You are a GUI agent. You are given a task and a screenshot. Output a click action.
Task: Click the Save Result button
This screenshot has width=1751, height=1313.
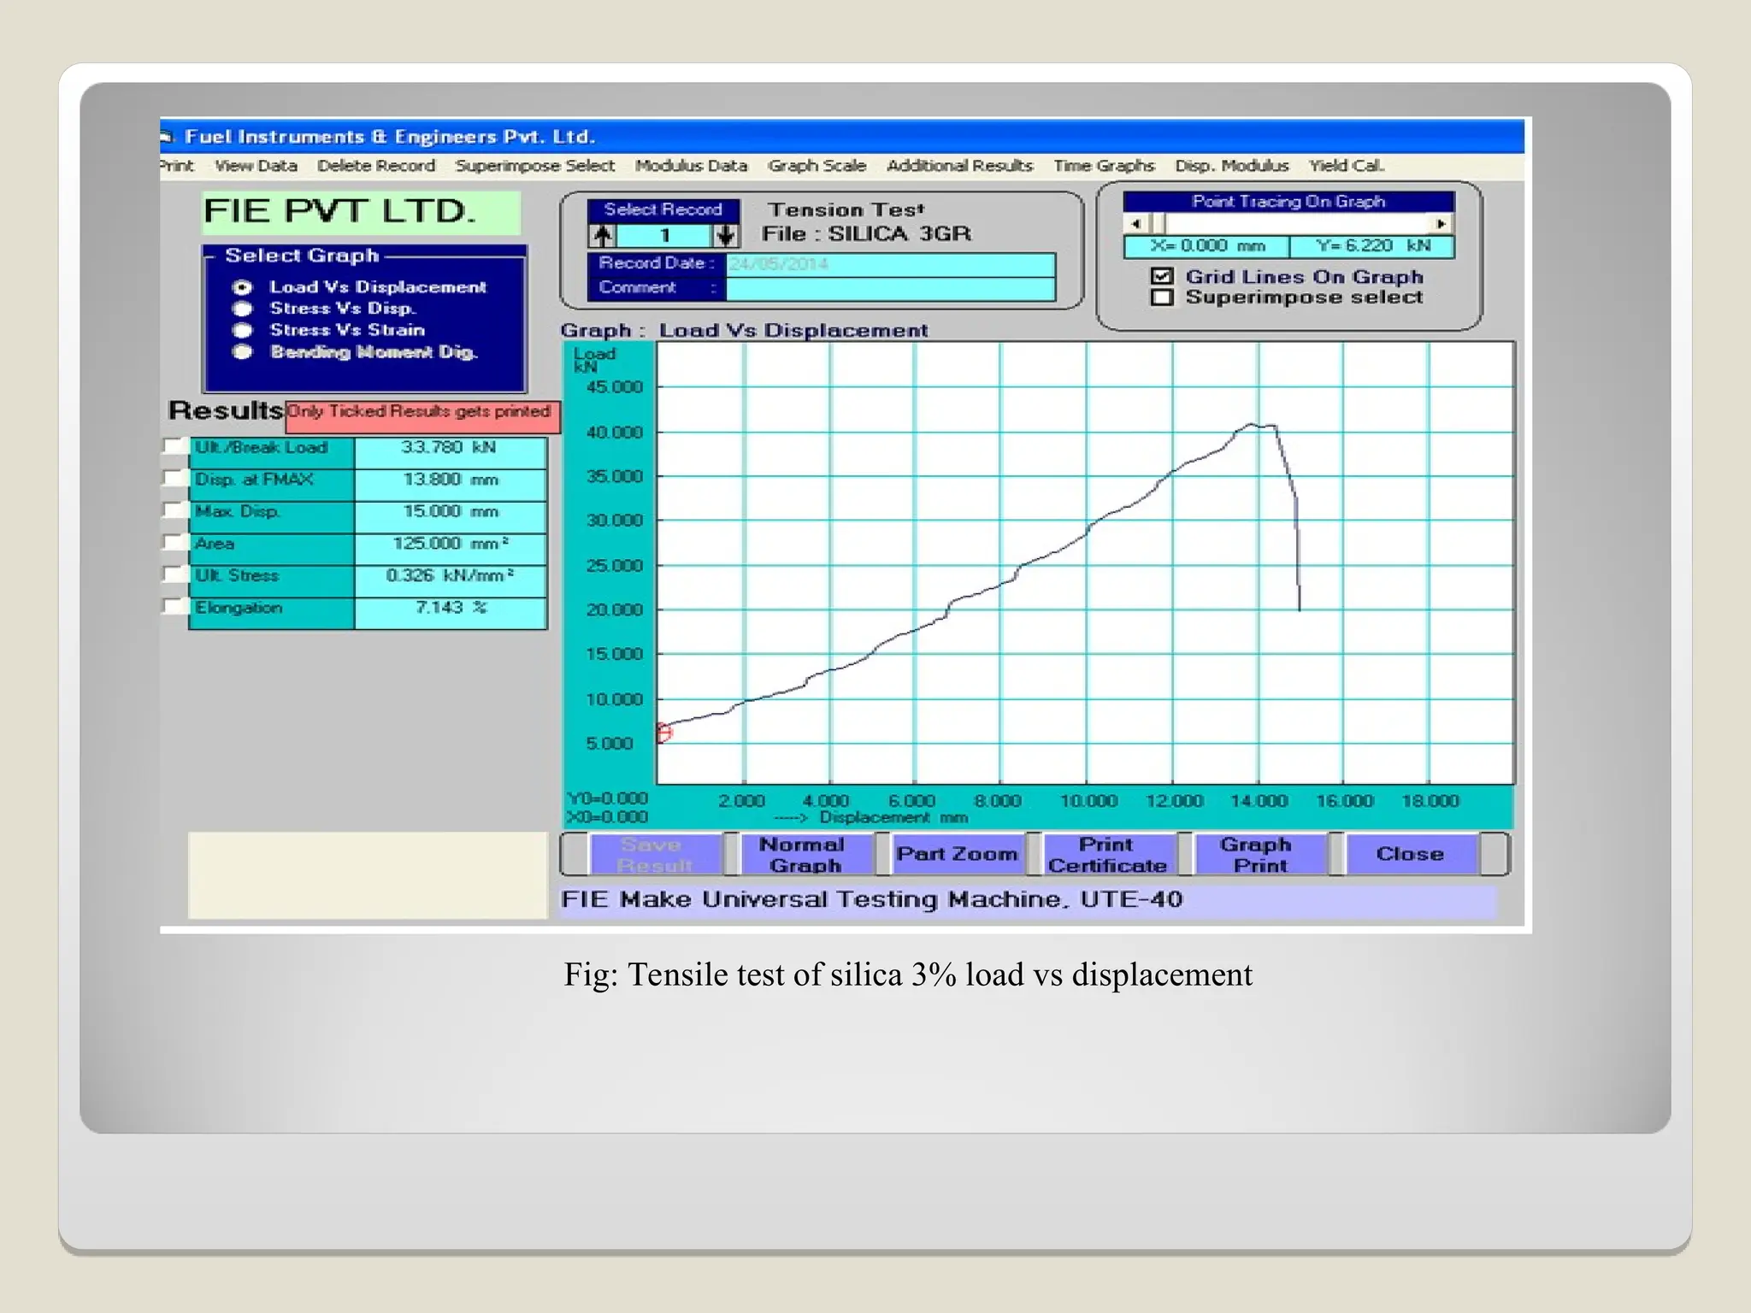[655, 855]
